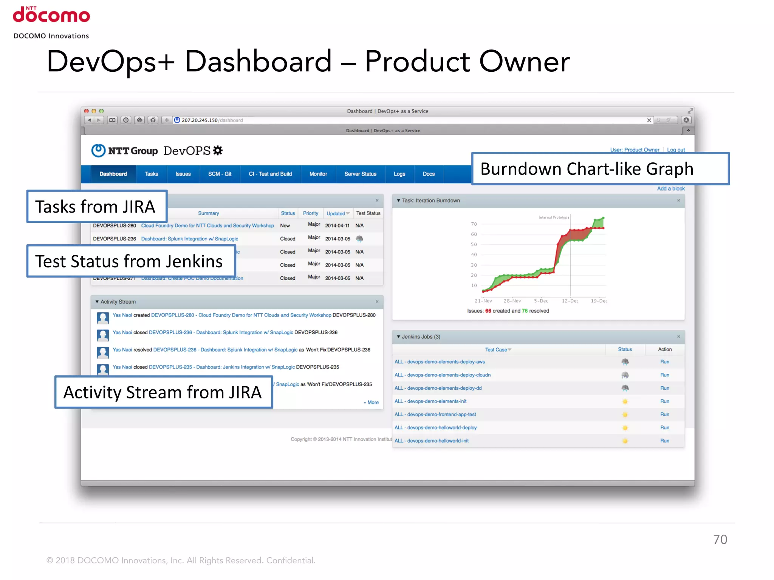Click sunny status icon of devops-demo-helloworld-init
This screenshot has height=580, width=774.
tap(625, 441)
